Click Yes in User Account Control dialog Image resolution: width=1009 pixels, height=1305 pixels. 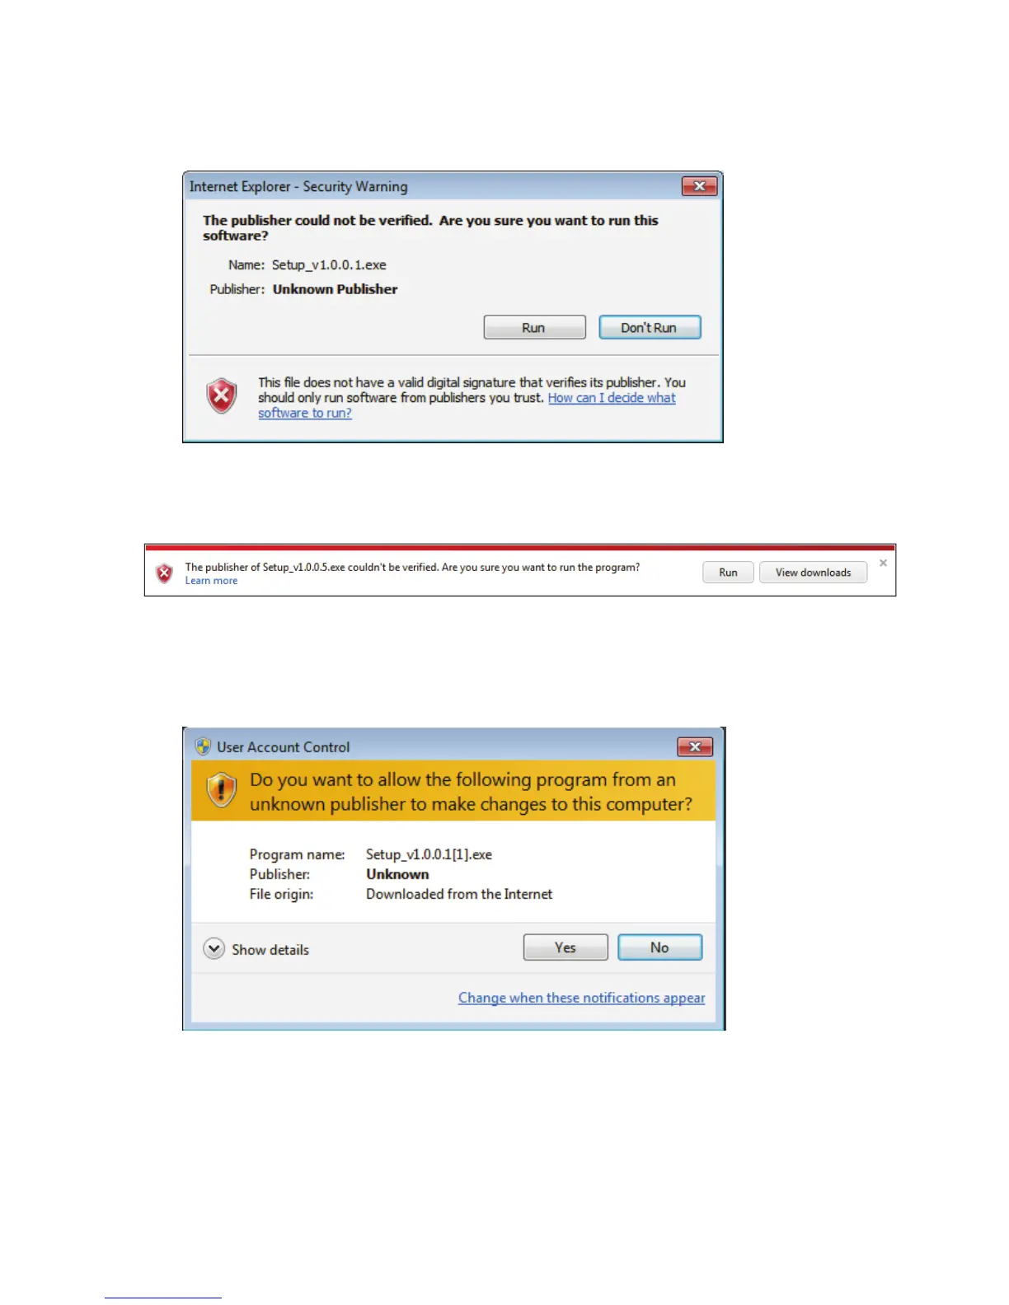pos(566,947)
